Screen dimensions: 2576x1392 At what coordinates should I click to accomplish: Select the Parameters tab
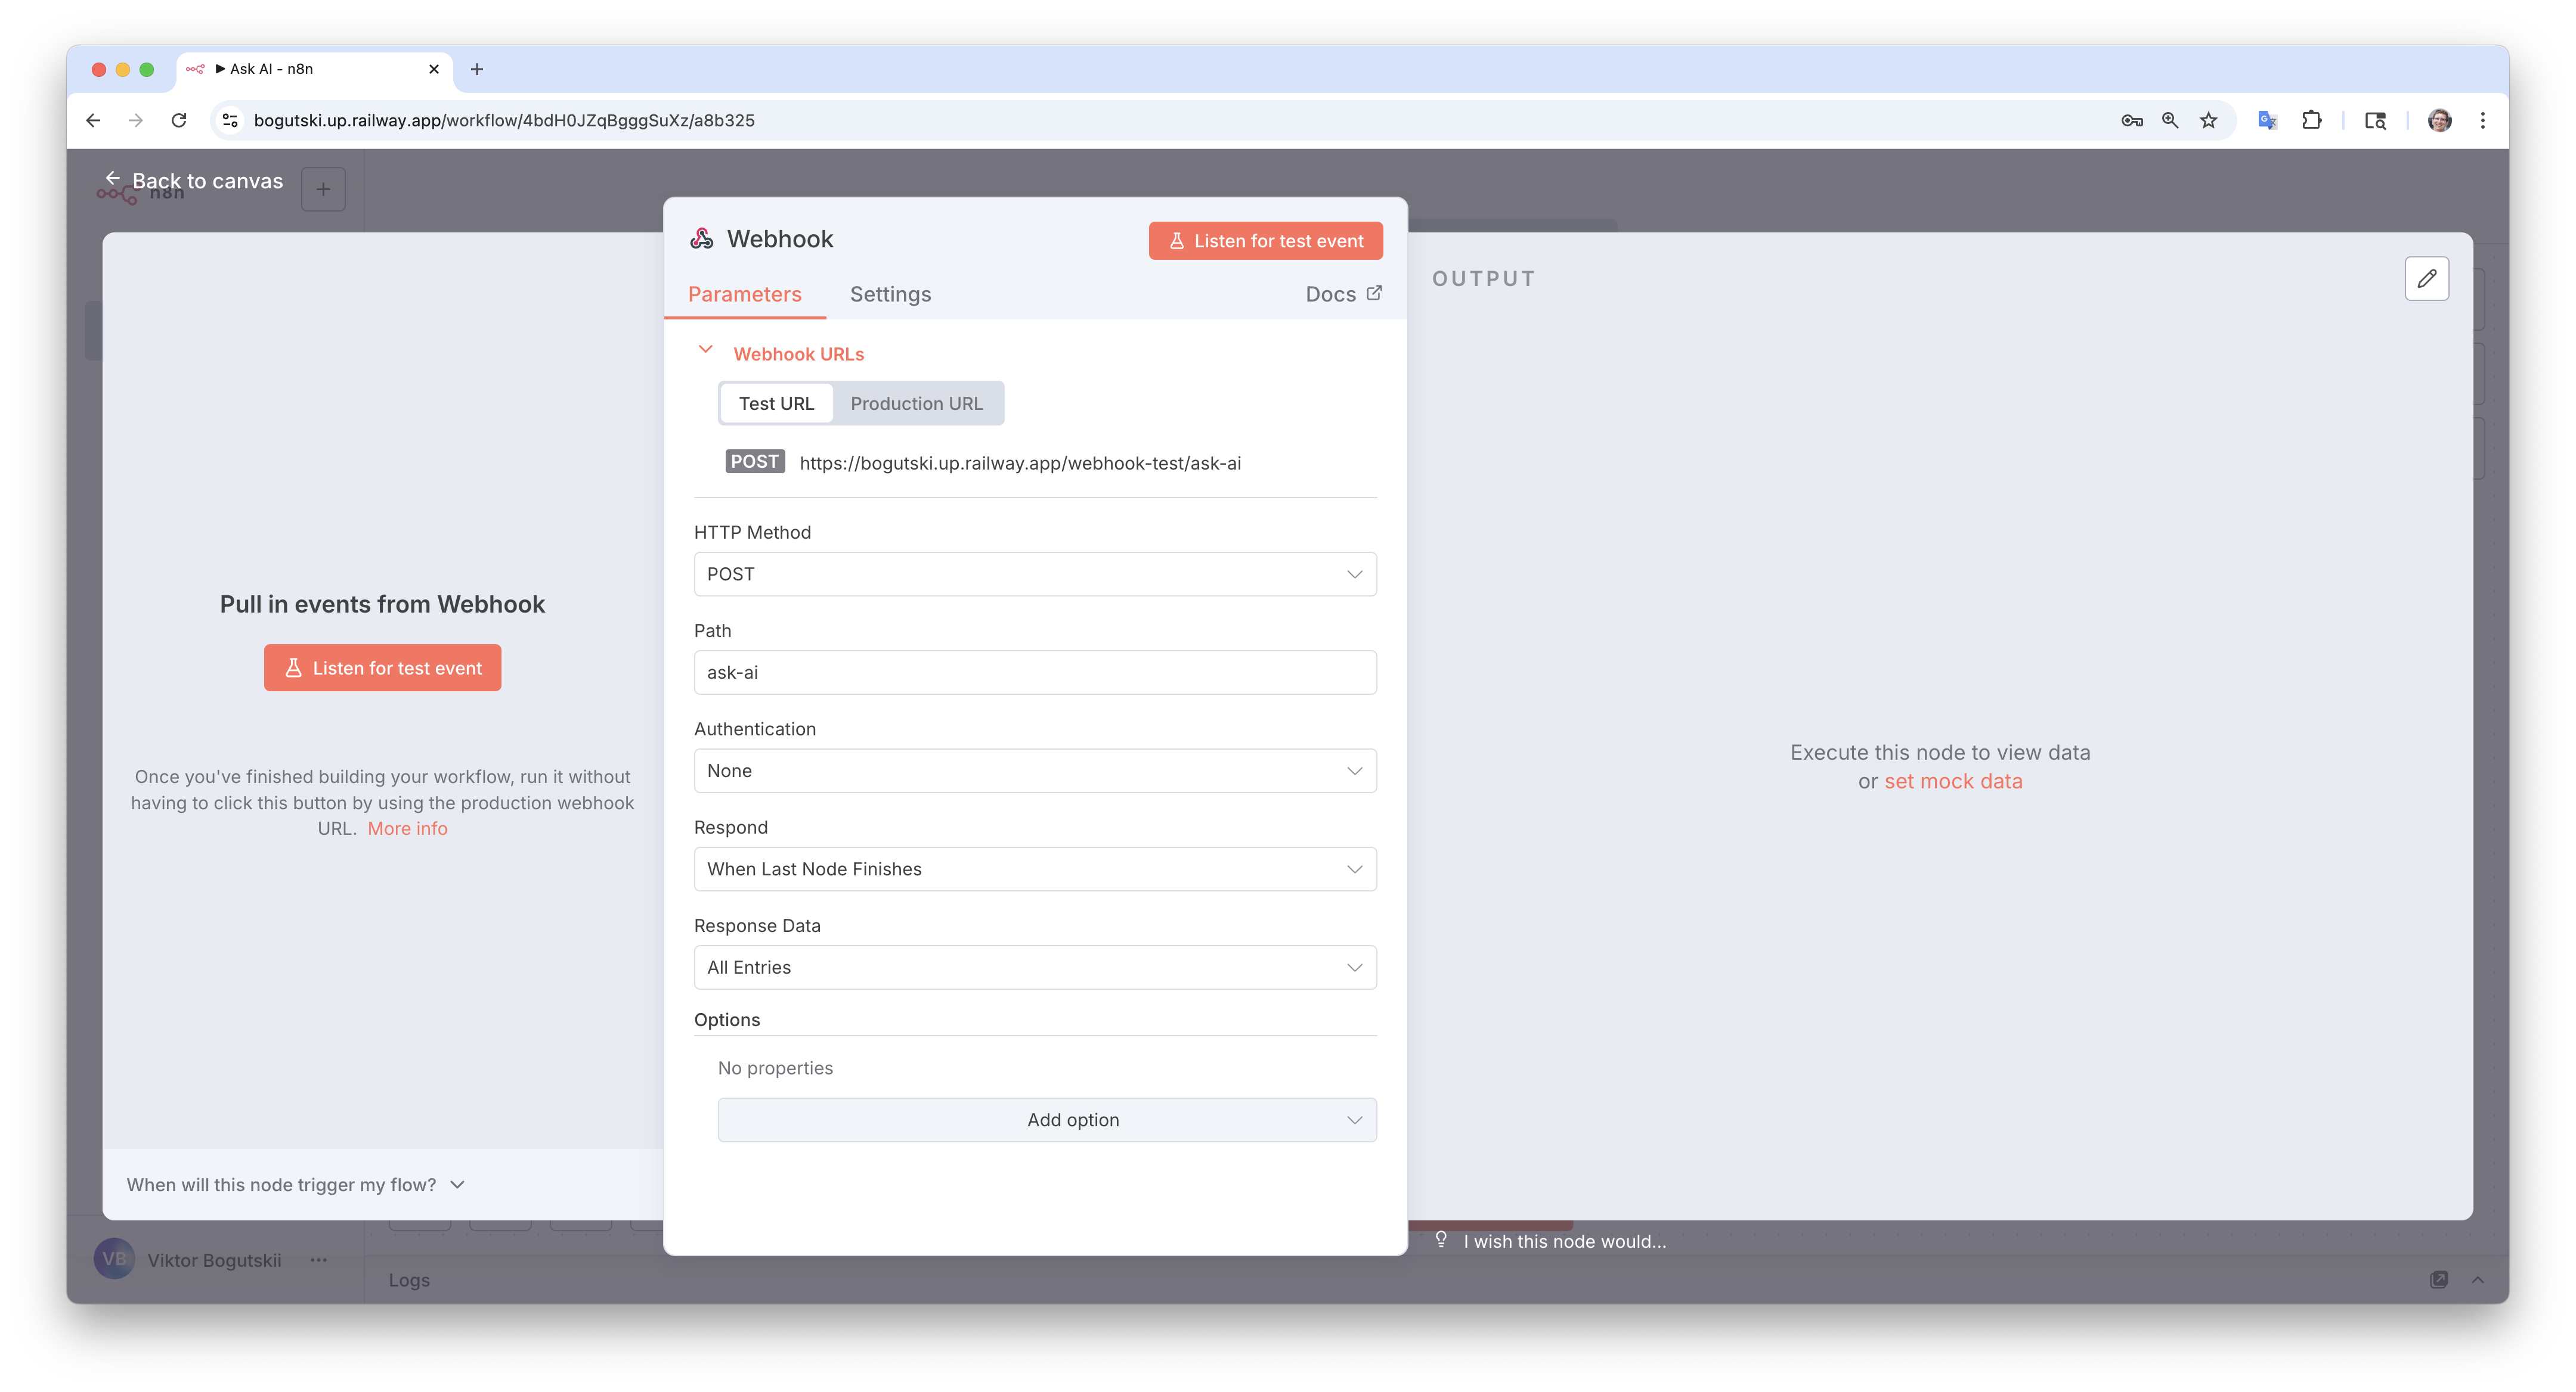pos(744,294)
